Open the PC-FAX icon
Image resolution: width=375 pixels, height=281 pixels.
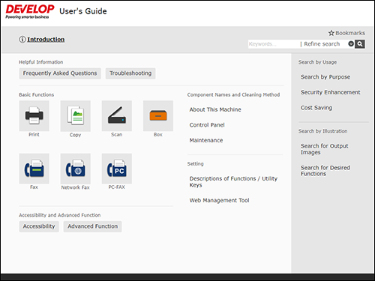[x=117, y=169]
